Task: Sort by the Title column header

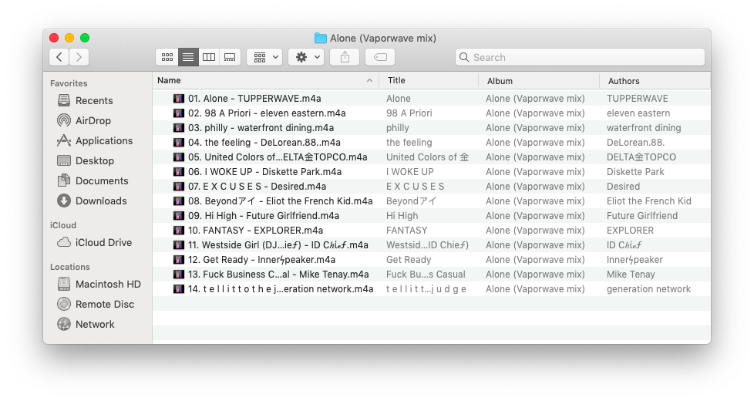Action: [429, 80]
